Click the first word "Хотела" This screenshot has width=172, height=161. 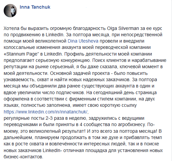click(x=11, y=28)
